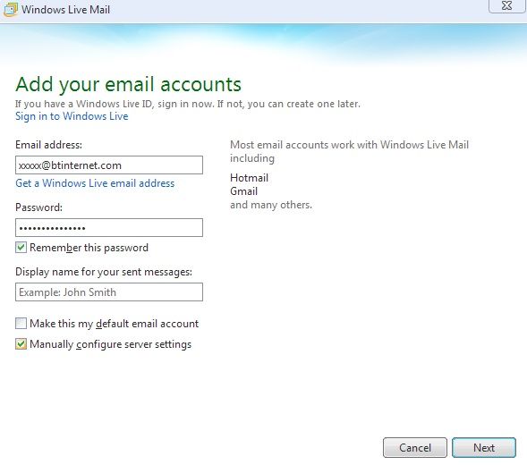Image resolution: width=527 pixels, height=465 pixels.
Task: Click the Windows Live Mail title bar icon
Action: 10,10
